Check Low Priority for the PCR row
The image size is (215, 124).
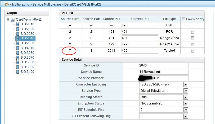pos(192,32)
